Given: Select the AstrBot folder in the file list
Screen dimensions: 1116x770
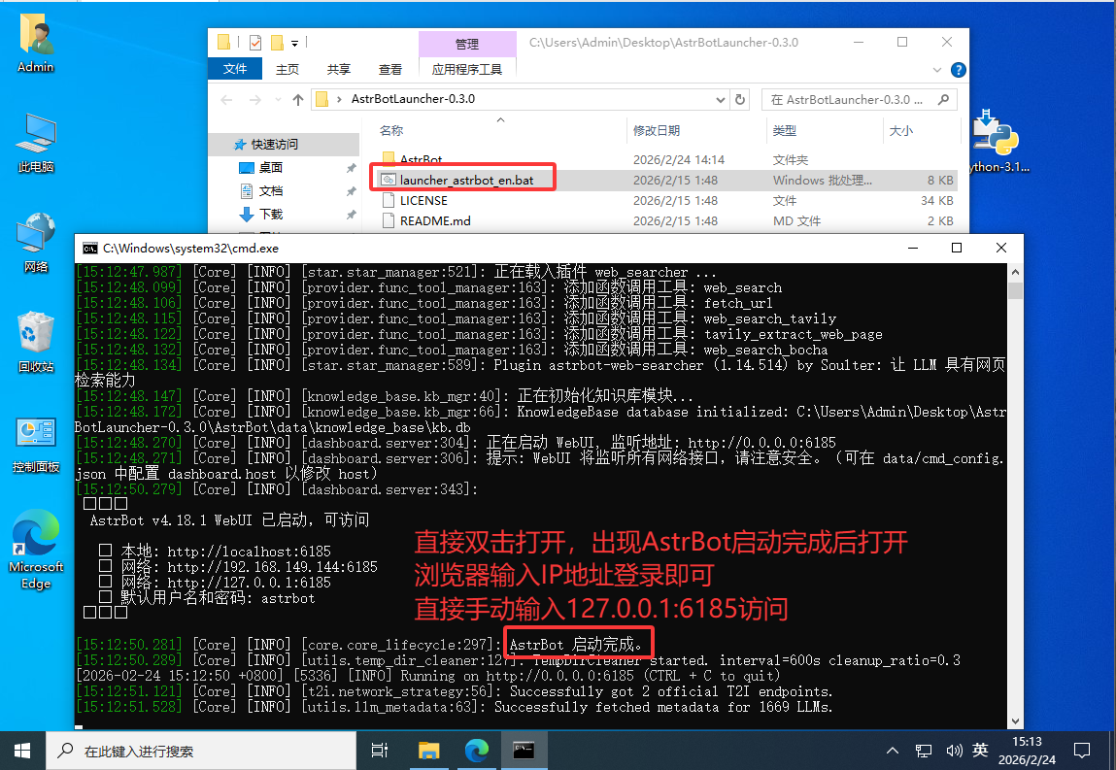Looking at the screenshot, I should tap(421, 159).
